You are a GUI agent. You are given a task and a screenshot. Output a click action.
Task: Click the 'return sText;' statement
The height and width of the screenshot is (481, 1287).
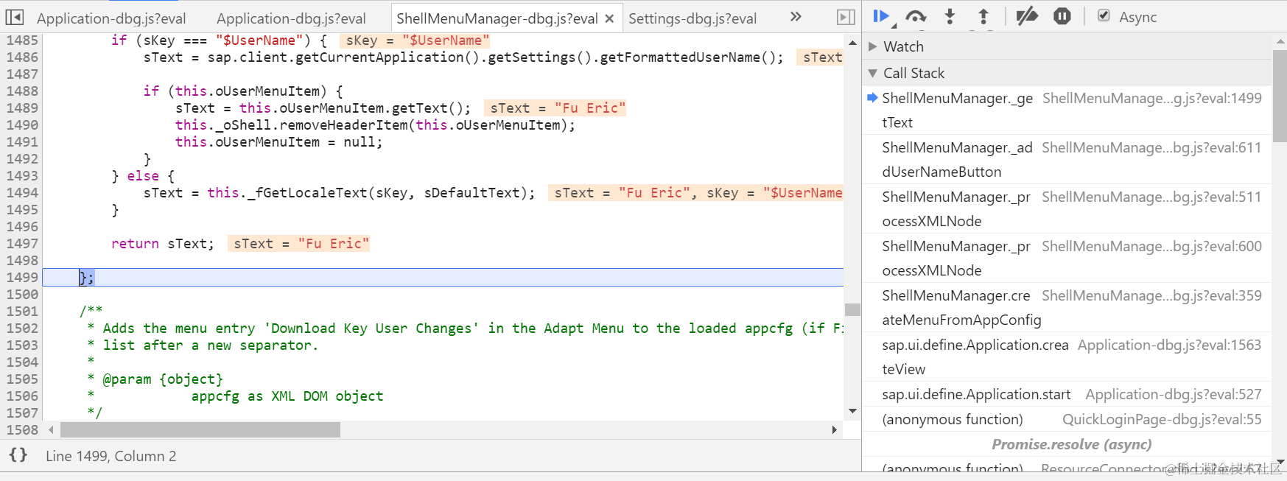[x=163, y=244]
